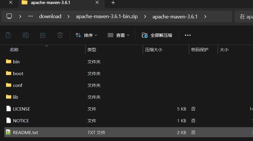
Task: Click the conf folder icon
Action: click(9, 85)
